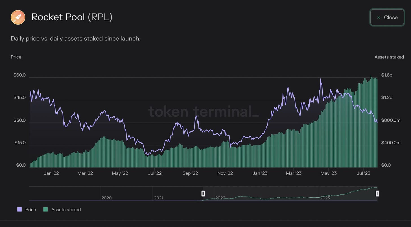Image resolution: width=411 pixels, height=227 pixels.
Task: Click the $15.0 price axis label
Action: (20, 143)
